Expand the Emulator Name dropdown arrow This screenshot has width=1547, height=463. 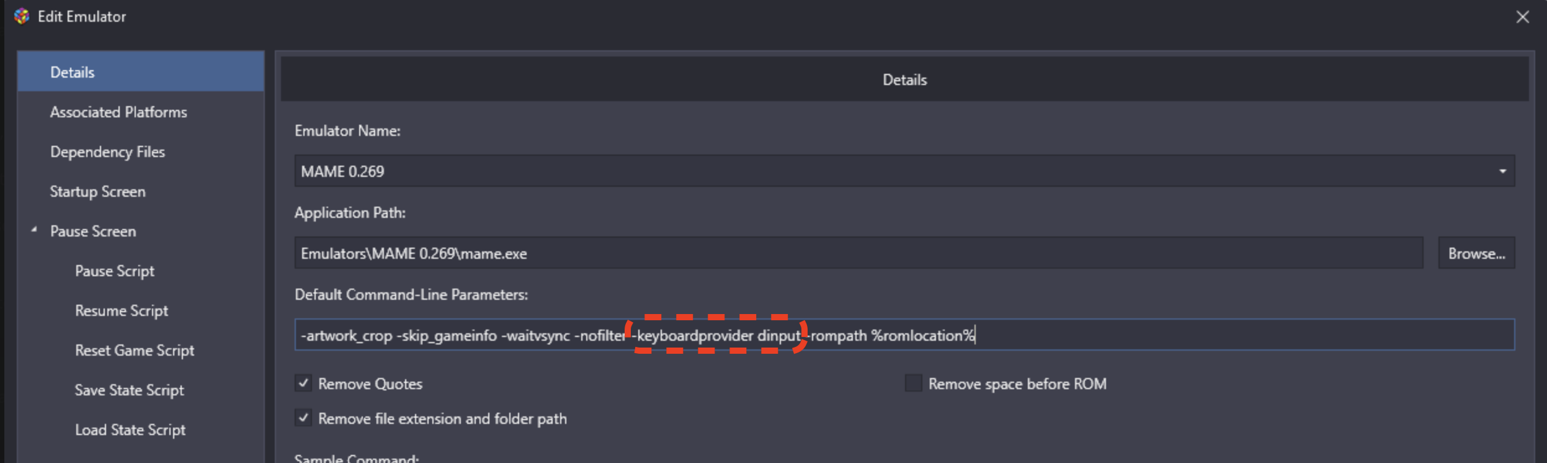(x=1502, y=171)
